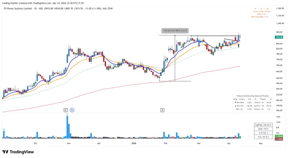Image resolution: width=288 pixels, height=158 pixels.
Task: Click the 'May' time axis label
Action: coord(260,143)
